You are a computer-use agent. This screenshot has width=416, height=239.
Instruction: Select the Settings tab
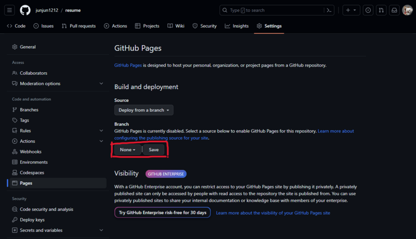[x=269, y=26]
